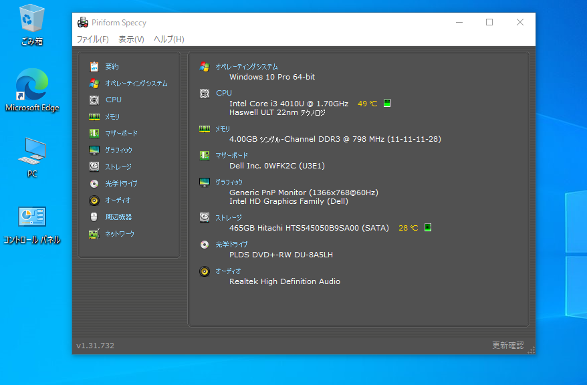Click the Windows flag icon in summary pane
This screenshot has width=587, height=385.
click(x=205, y=67)
